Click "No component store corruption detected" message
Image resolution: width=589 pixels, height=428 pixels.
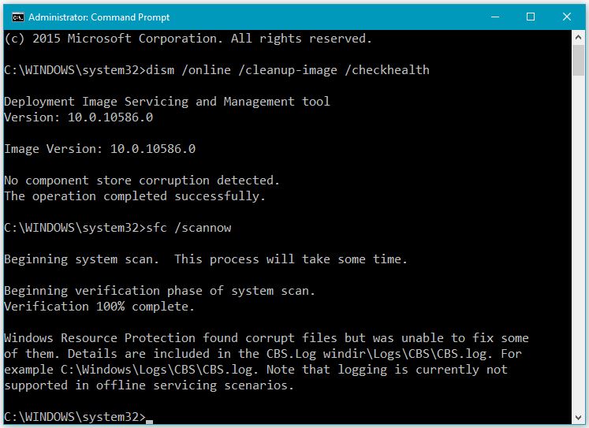(142, 181)
